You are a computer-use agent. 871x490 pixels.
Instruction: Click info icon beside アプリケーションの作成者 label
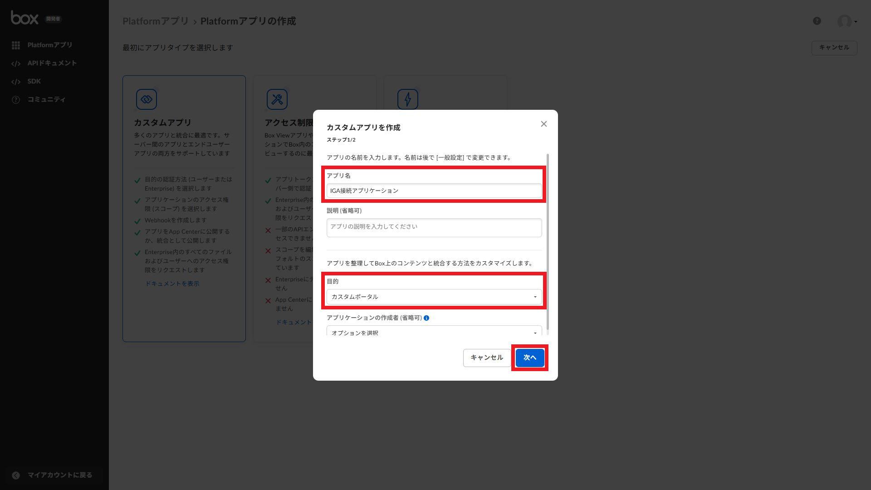(x=426, y=318)
